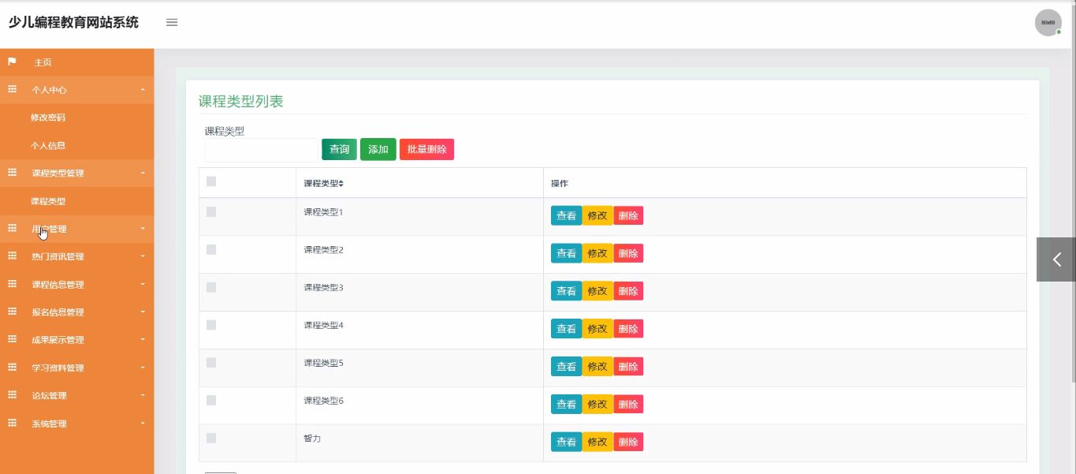Click the grid icon beside 报名信息管理

[x=12, y=312]
